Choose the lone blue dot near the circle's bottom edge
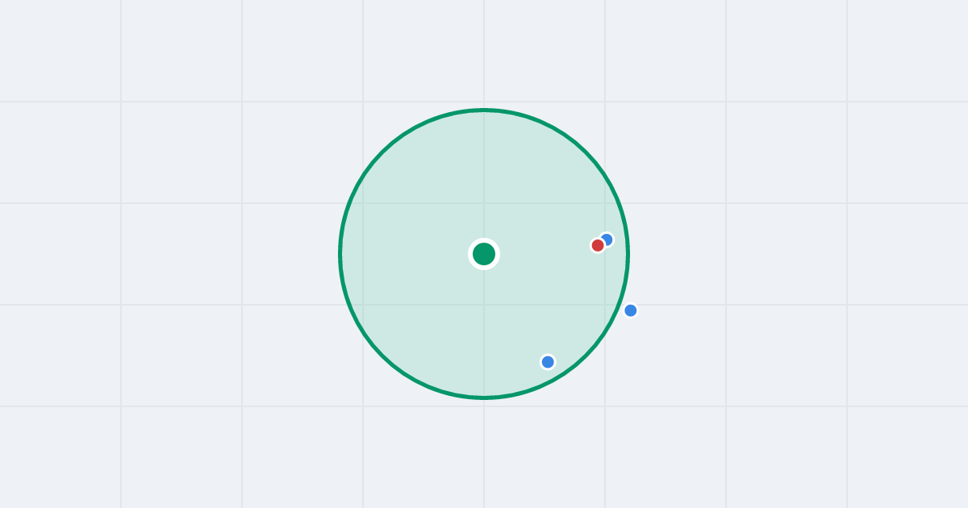 (548, 362)
